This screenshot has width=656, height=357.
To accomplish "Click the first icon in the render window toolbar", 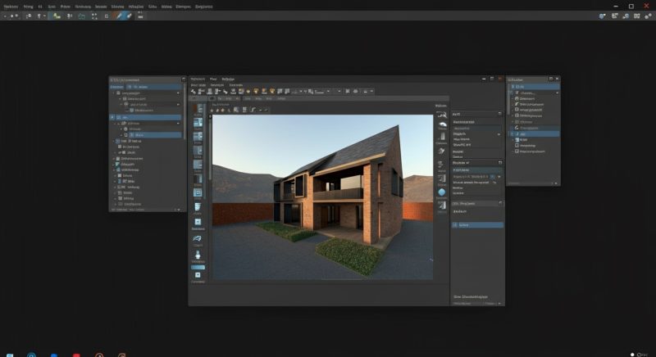I will point(194,91).
